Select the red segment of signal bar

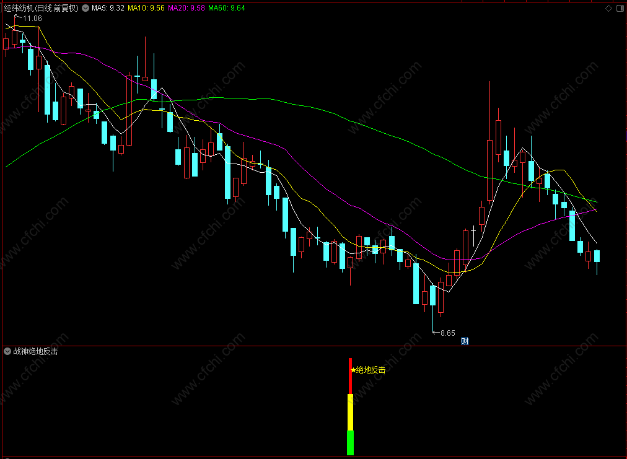click(350, 376)
